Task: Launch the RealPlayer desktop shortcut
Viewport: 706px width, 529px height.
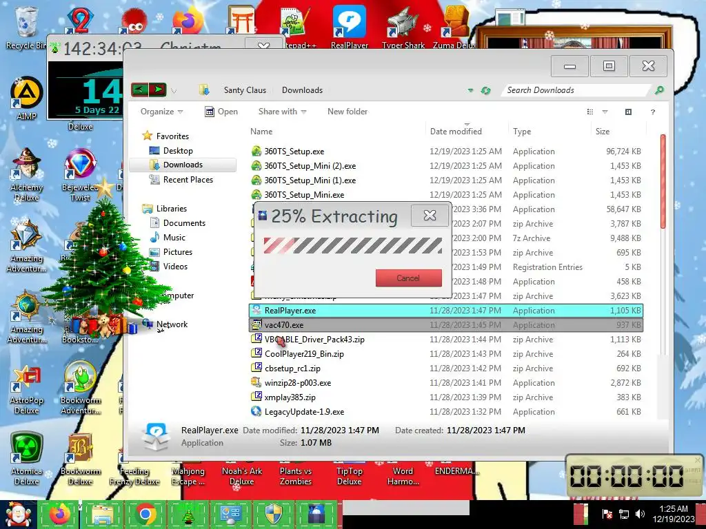Action: pyautogui.click(x=350, y=27)
